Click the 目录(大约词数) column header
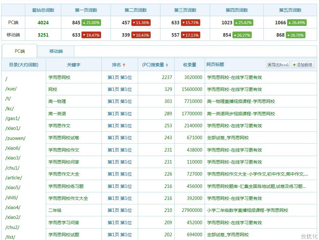 pos(24,65)
